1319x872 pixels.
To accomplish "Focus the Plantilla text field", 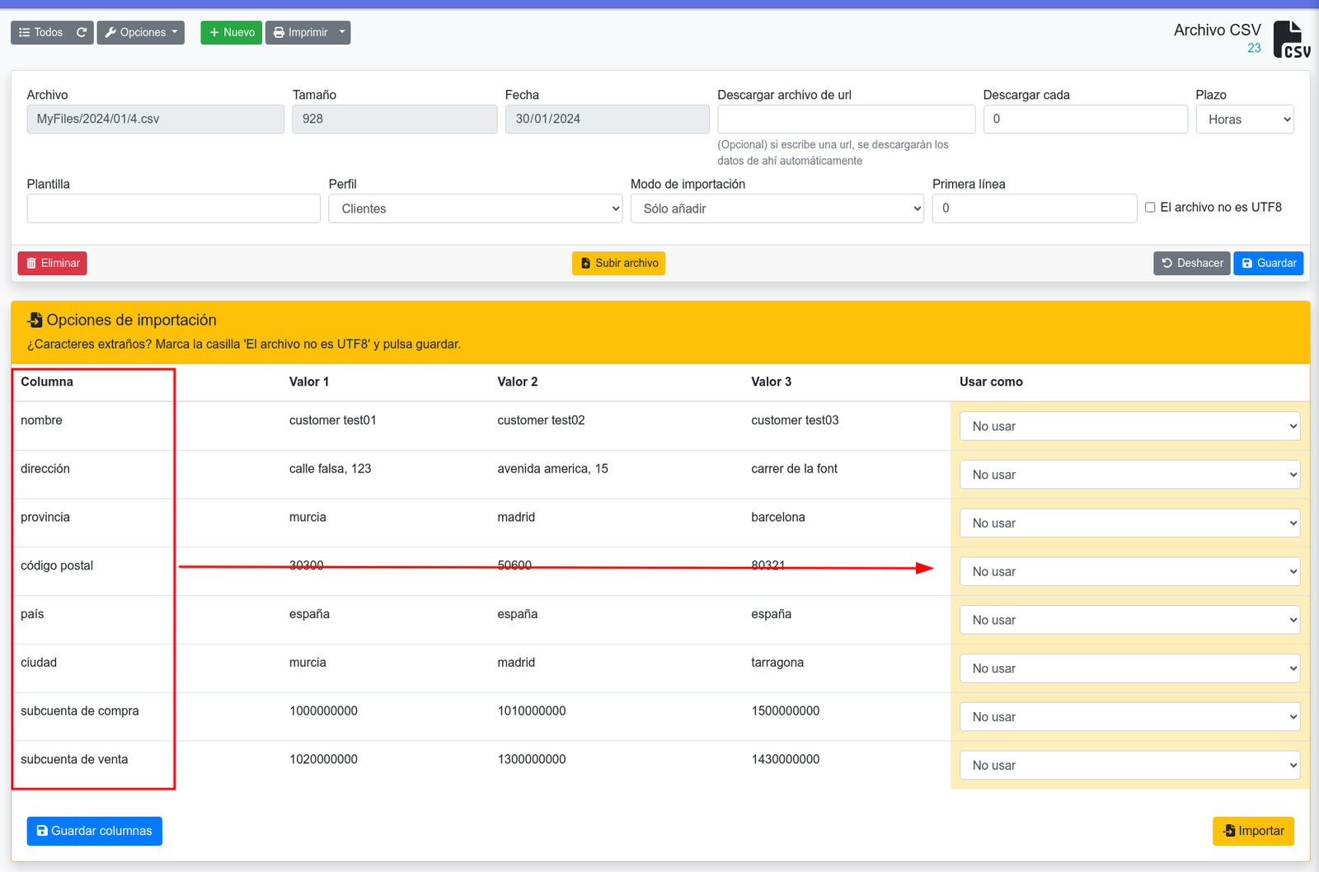I will point(174,209).
